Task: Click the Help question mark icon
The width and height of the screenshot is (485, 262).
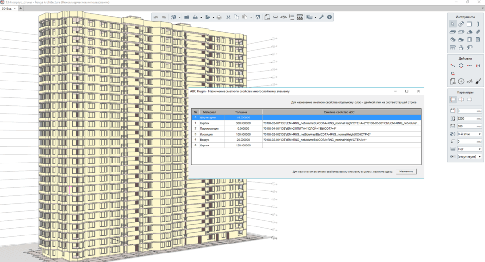Action: [329, 17]
